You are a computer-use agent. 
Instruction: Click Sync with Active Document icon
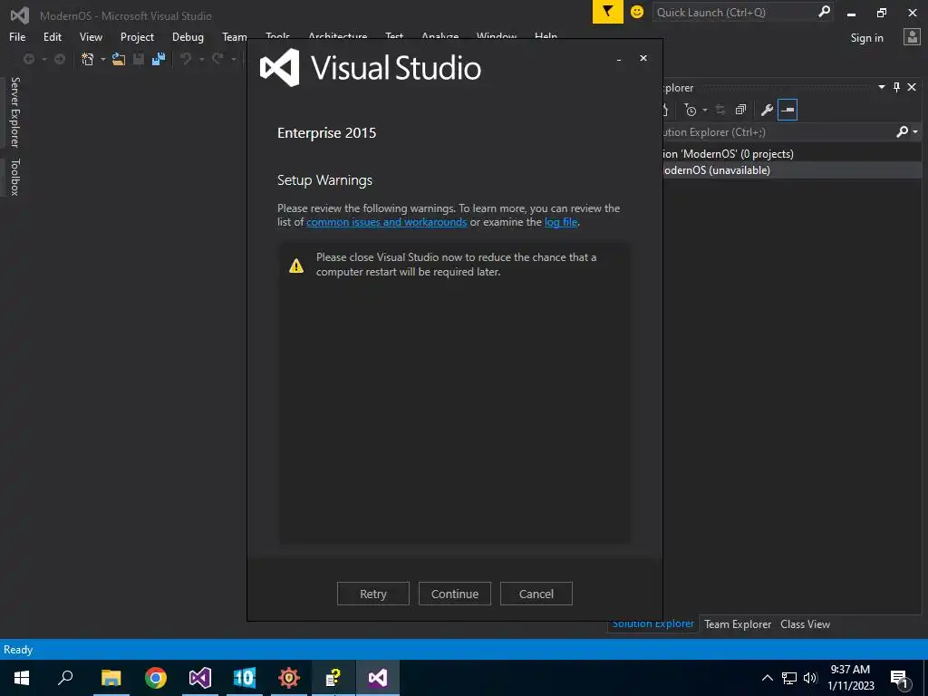(720, 110)
